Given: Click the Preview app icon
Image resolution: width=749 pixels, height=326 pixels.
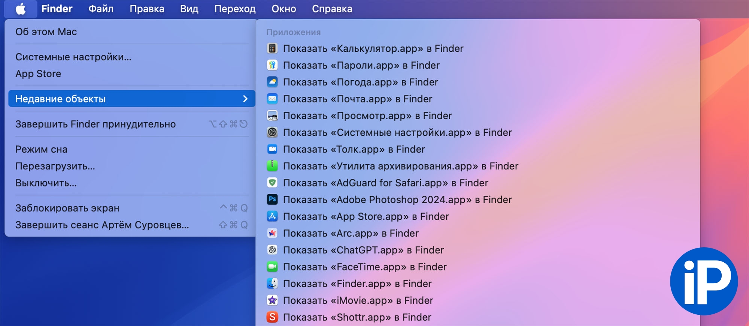Looking at the screenshot, I should 272,116.
